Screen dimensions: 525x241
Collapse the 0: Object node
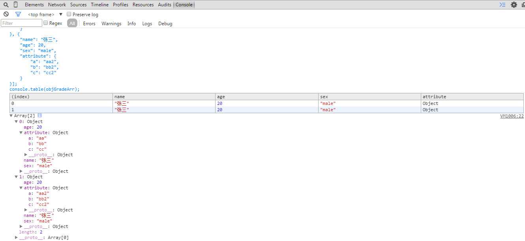16,121
